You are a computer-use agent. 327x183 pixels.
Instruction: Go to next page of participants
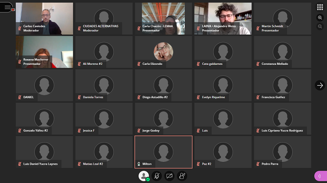pyautogui.click(x=320, y=85)
